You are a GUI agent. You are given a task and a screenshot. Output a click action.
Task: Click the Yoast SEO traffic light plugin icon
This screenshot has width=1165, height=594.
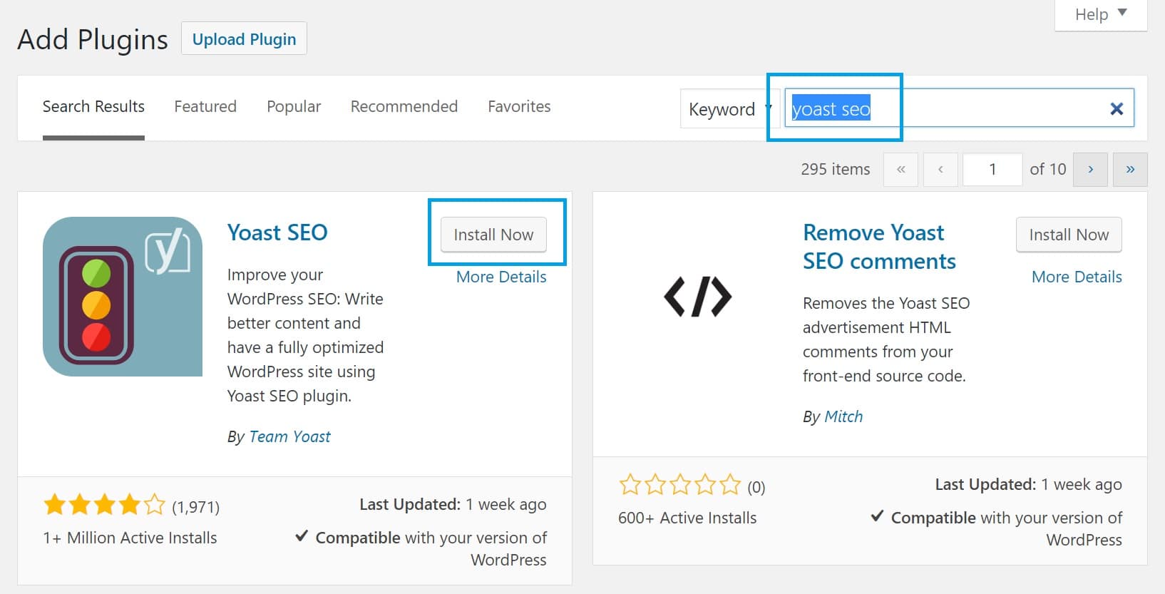(123, 297)
